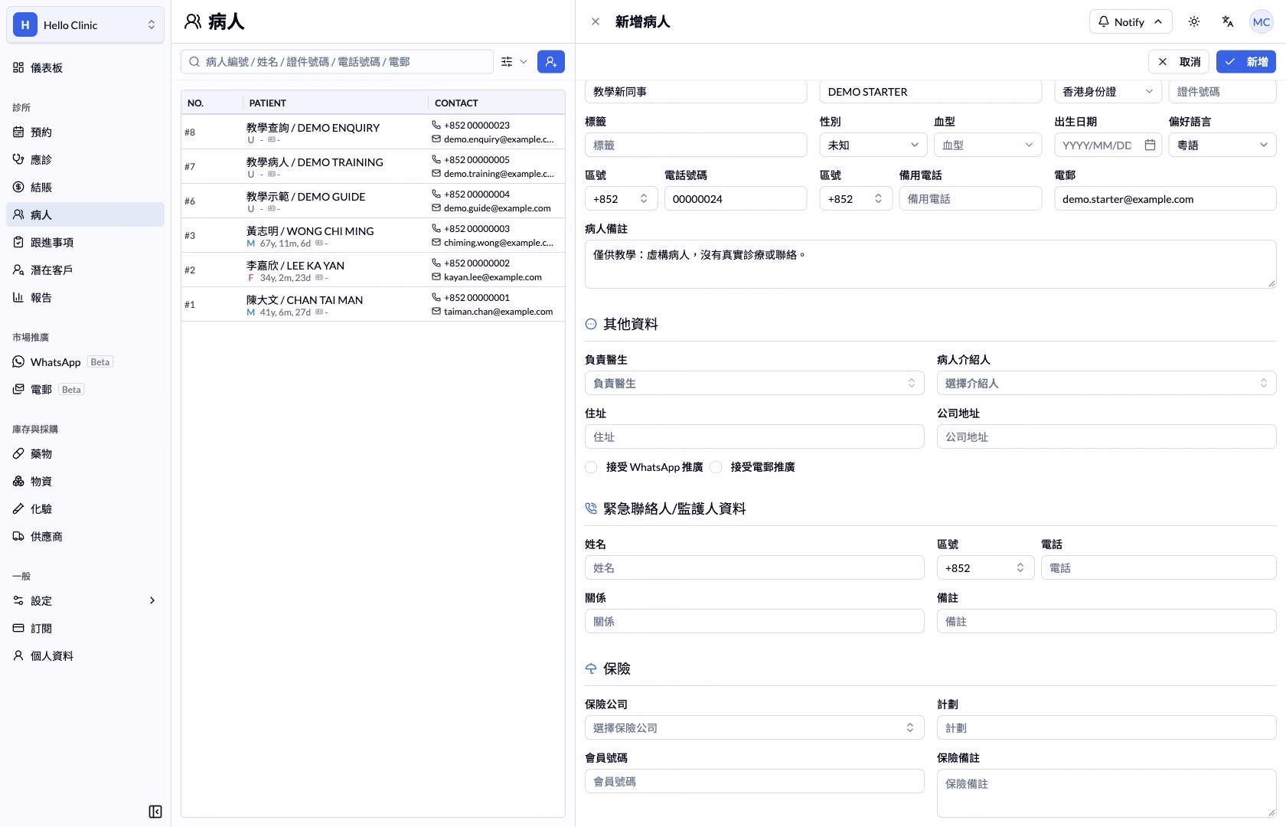The height and width of the screenshot is (827, 1286).
Task: Toggle light/dark theme sun icon
Action: [1193, 21]
